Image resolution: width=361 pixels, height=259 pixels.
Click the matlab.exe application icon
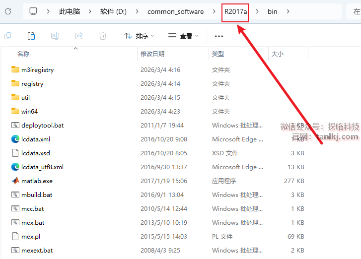[15, 181]
